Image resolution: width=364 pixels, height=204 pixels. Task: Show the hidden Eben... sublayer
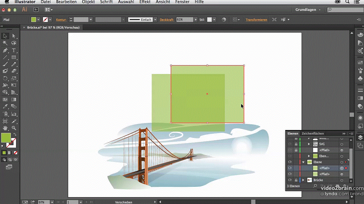point(290,156)
